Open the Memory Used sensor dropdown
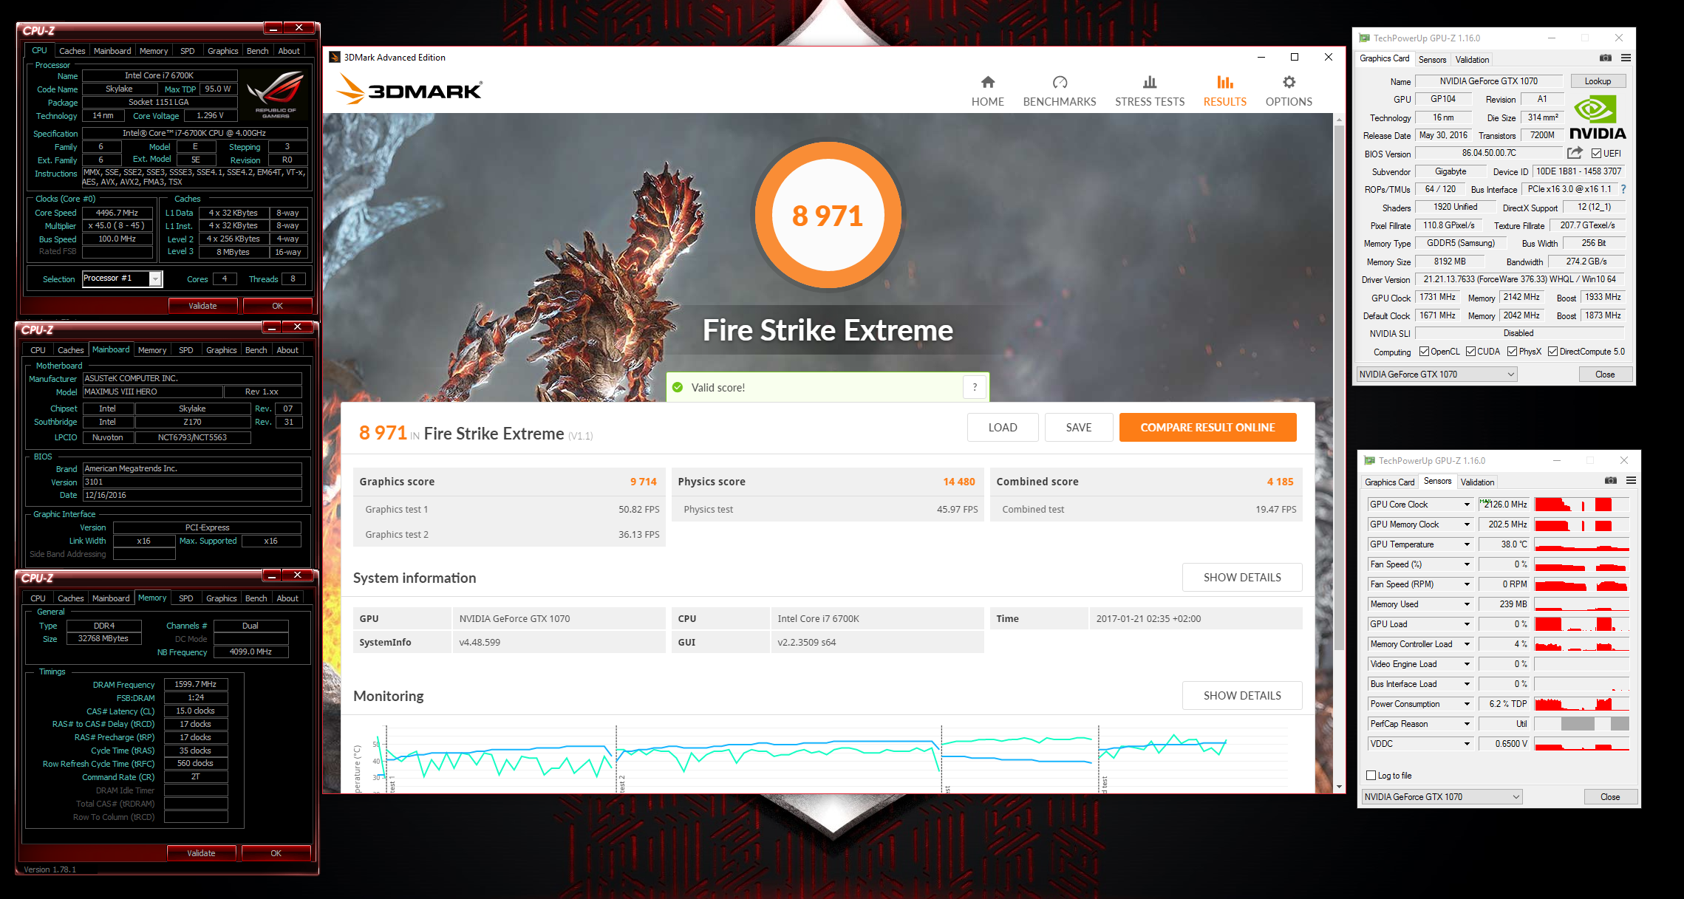Image resolution: width=1684 pixels, height=899 pixels. pyautogui.click(x=1467, y=604)
